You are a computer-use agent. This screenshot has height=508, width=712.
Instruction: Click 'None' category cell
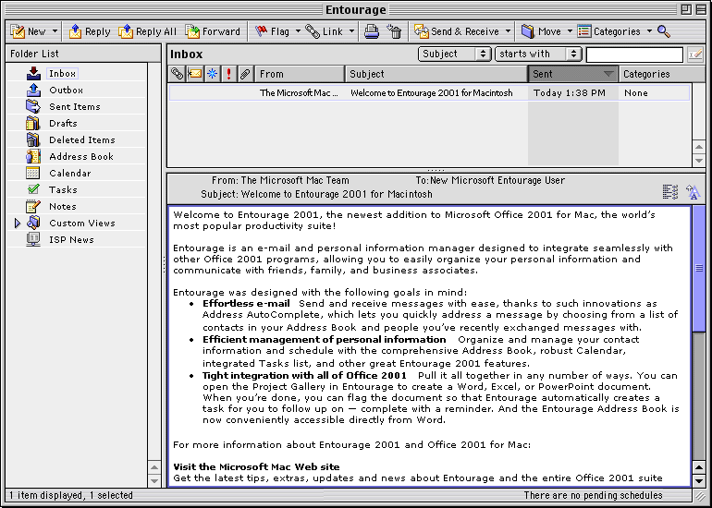pyautogui.click(x=636, y=93)
